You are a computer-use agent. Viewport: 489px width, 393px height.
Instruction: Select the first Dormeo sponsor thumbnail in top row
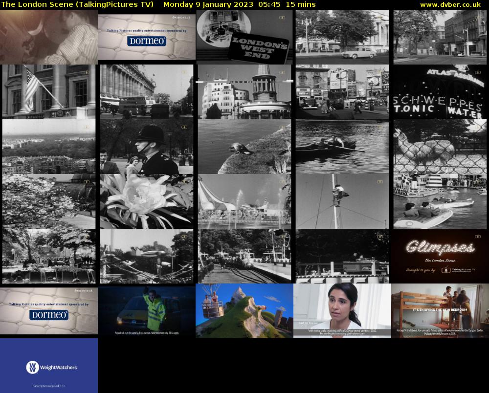147,37
